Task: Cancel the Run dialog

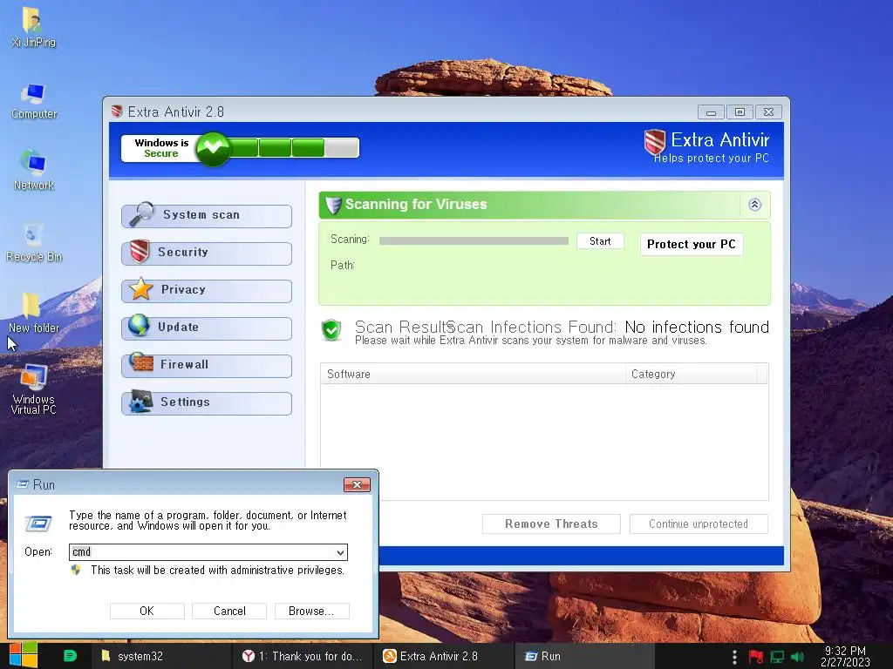Action: pyautogui.click(x=229, y=611)
